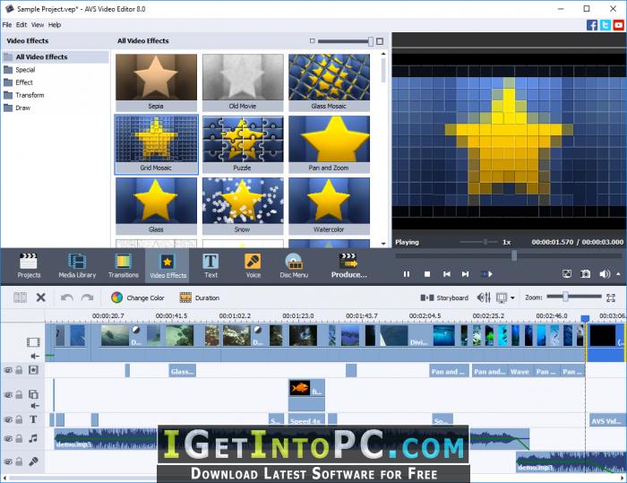Viewport: 627px width, 483px height.
Task: Select the Glass Mosaic effect thumbnail
Action: (329, 82)
